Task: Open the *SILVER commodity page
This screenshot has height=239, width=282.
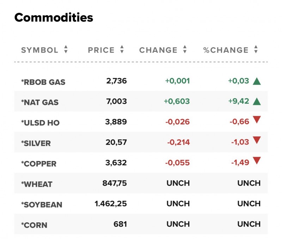Action: click(x=36, y=143)
